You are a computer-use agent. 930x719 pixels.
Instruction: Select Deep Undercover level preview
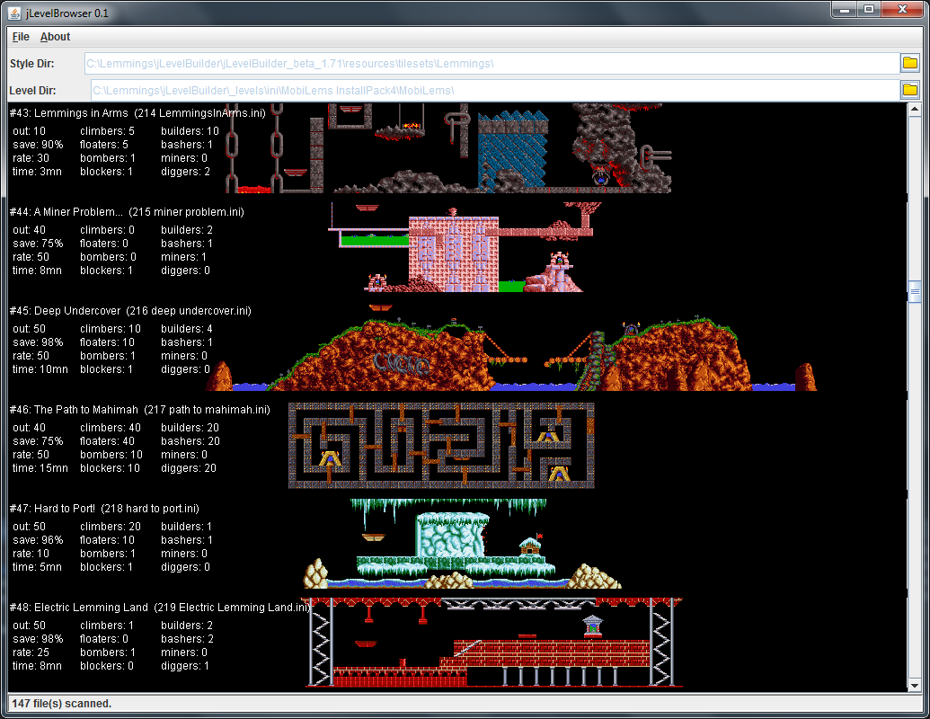click(x=511, y=347)
